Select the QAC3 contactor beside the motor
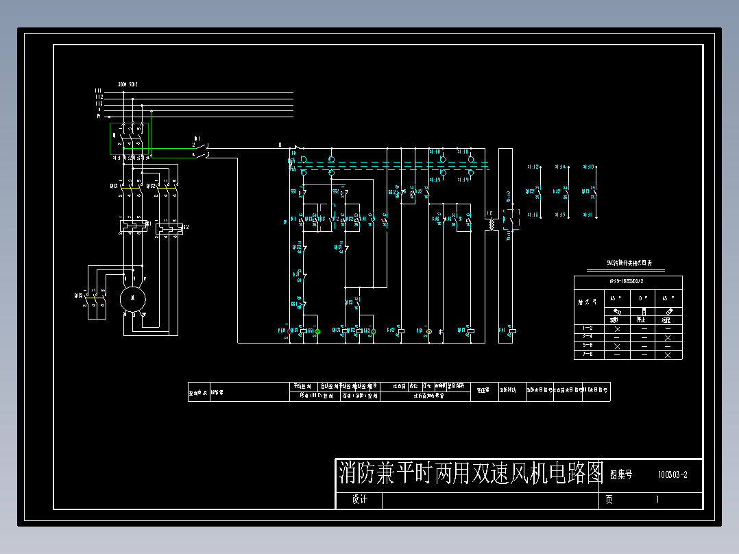 (x=95, y=298)
